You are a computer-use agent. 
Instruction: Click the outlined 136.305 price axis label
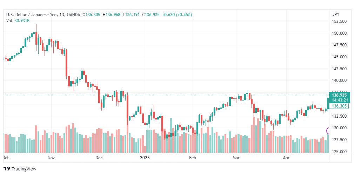(339, 106)
